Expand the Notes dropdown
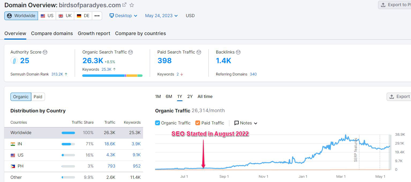 (246, 123)
